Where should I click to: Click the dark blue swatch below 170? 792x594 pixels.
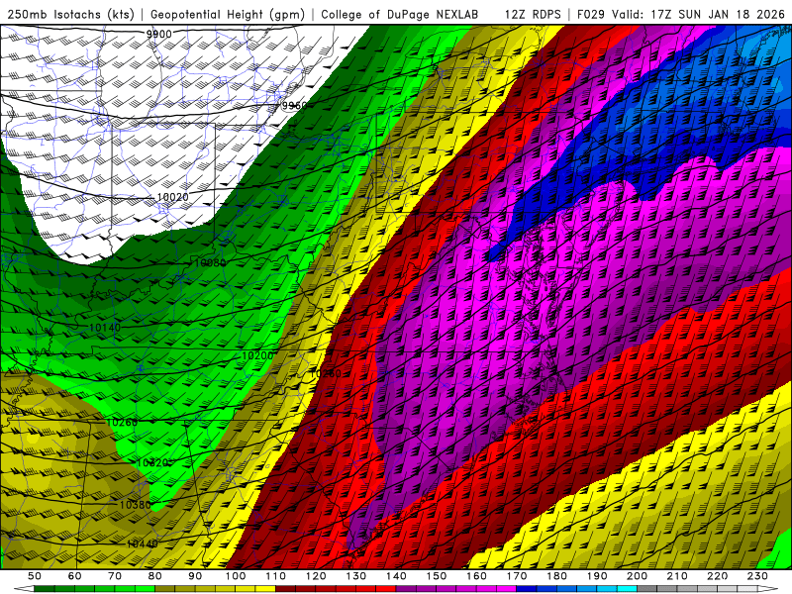pyautogui.click(x=527, y=589)
